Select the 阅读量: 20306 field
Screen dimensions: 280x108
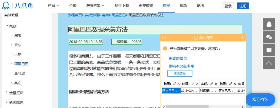(x=126, y=42)
